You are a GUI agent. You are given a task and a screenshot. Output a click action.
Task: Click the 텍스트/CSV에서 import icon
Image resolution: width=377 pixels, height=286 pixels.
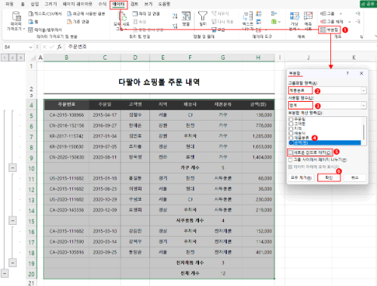[31, 14]
